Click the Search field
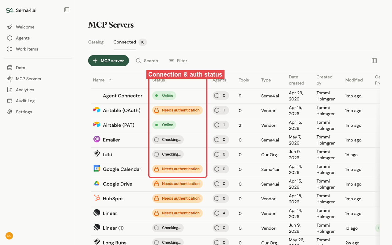This screenshot has height=245, width=392. click(x=147, y=61)
